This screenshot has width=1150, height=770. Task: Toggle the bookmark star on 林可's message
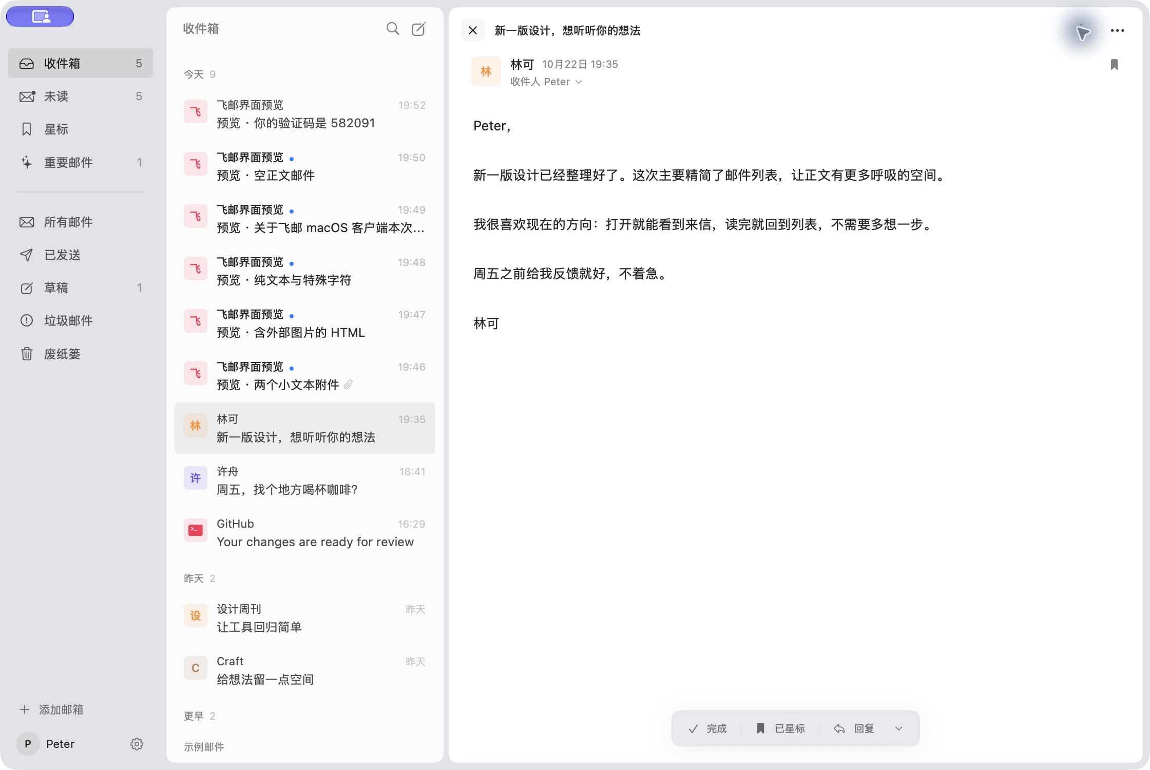tap(1114, 64)
